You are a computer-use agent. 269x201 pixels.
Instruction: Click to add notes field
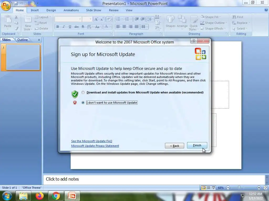point(154,179)
